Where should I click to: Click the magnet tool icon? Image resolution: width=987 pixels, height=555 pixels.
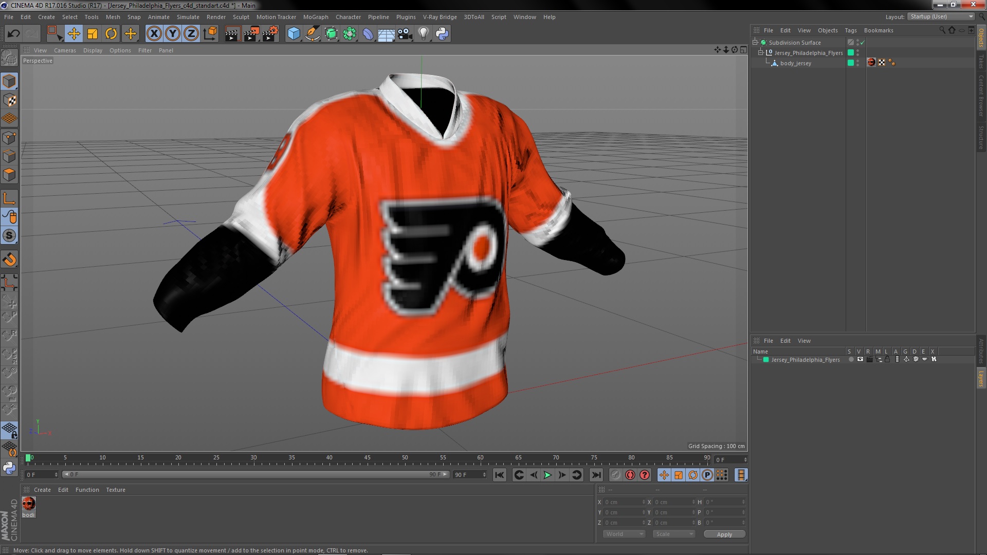9,260
